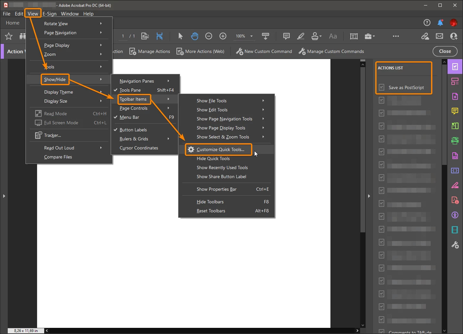Click the toolbox briefcase icon
The width and height of the screenshot is (463, 334).
click(x=369, y=36)
